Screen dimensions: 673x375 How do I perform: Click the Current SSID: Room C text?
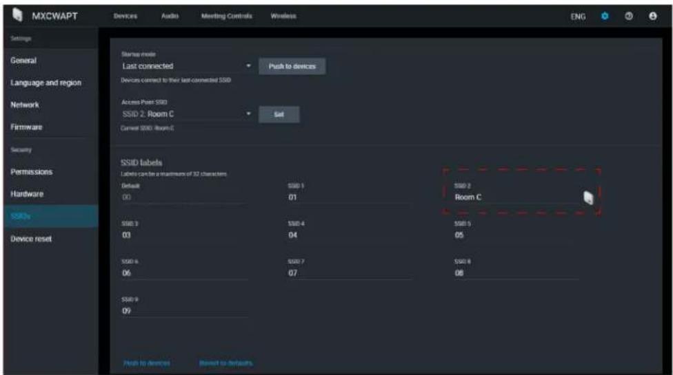(148, 128)
